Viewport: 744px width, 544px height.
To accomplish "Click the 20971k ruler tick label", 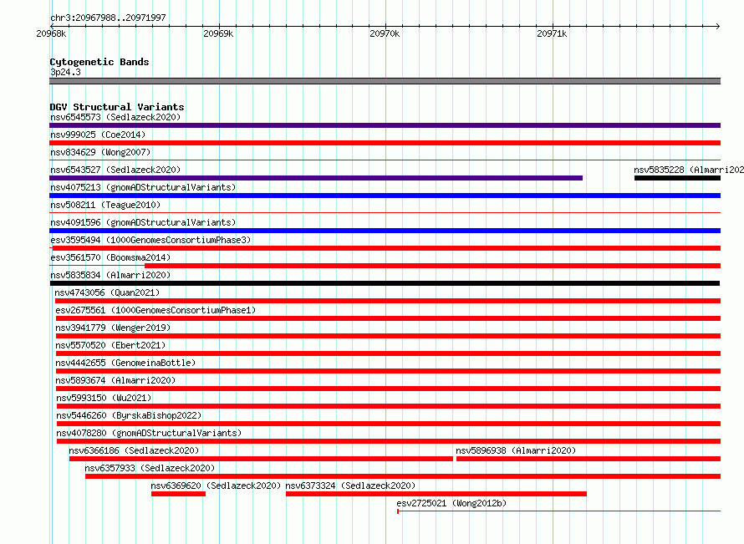I will 552,33.
